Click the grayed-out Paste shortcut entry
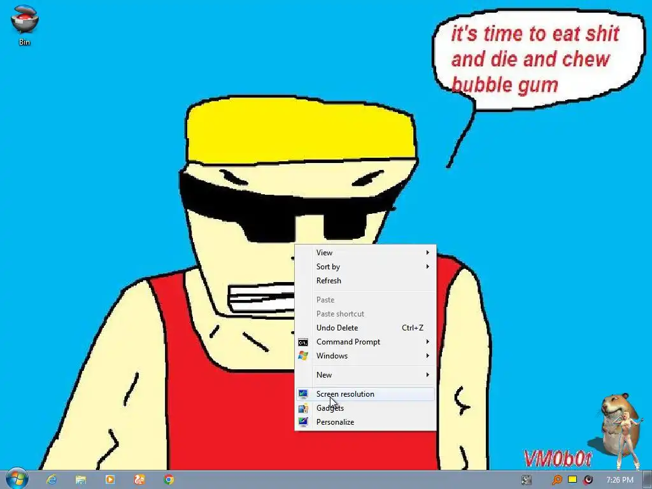The width and height of the screenshot is (652, 489). coord(365,314)
